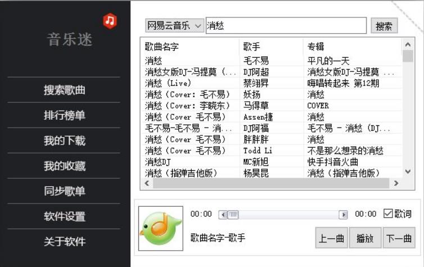Open 软件设置 in sidebar

pyautogui.click(x=64, y=216)
